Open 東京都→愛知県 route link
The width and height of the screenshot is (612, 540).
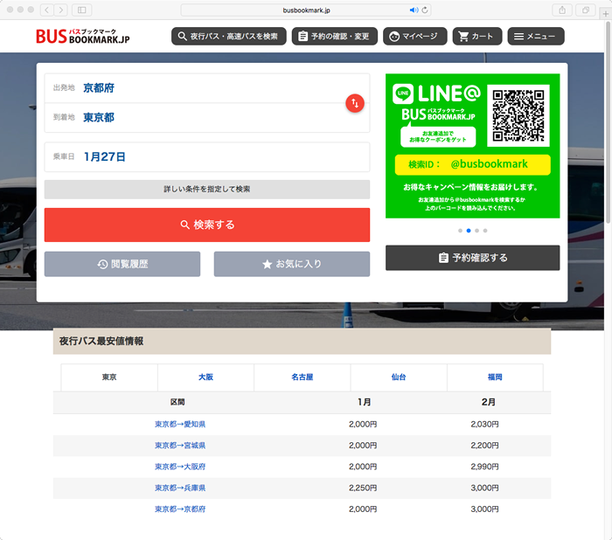180,424
